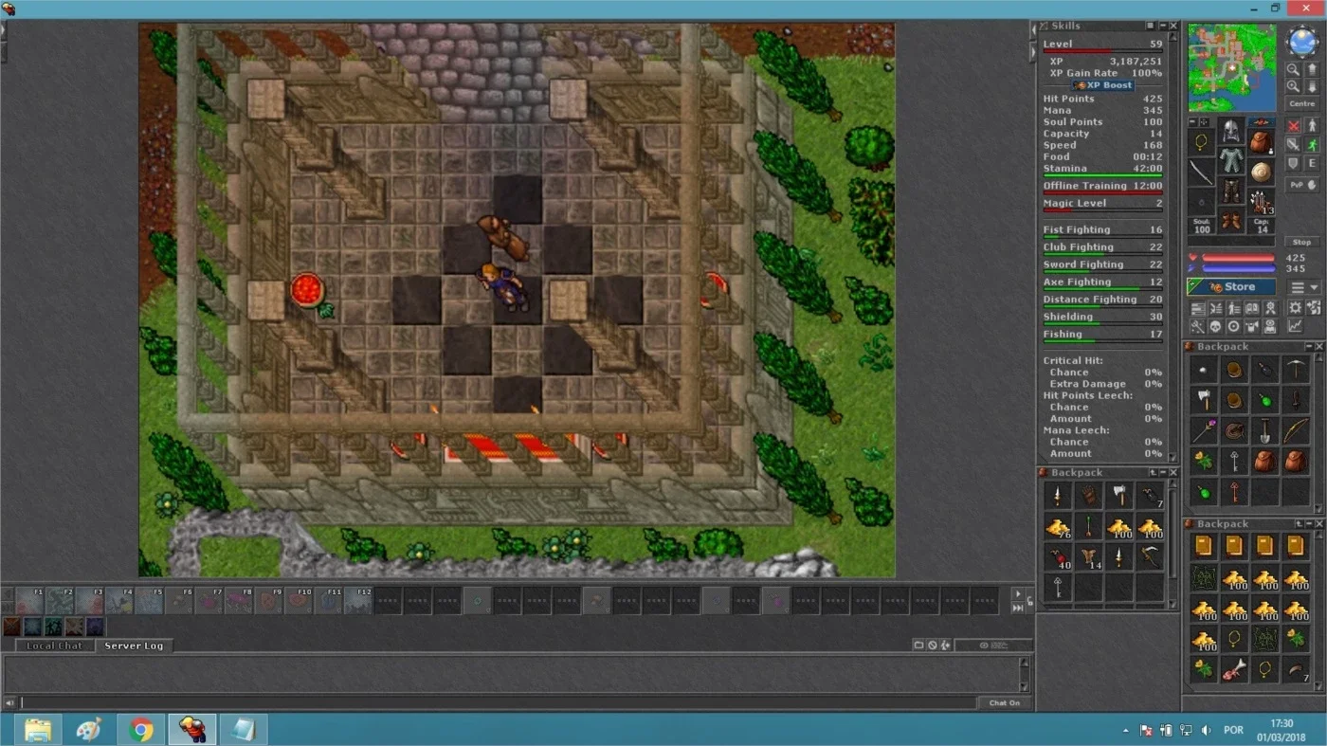The image size is (1327, 746).
Task: Select the helmet equipment slot
Action: coord(1231,131)
